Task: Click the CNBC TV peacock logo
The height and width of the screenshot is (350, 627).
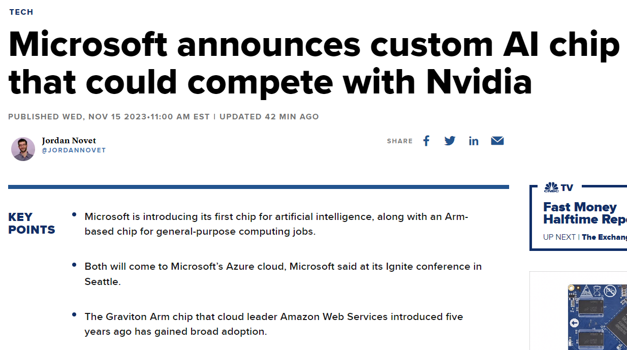Action: click(551, 187)
